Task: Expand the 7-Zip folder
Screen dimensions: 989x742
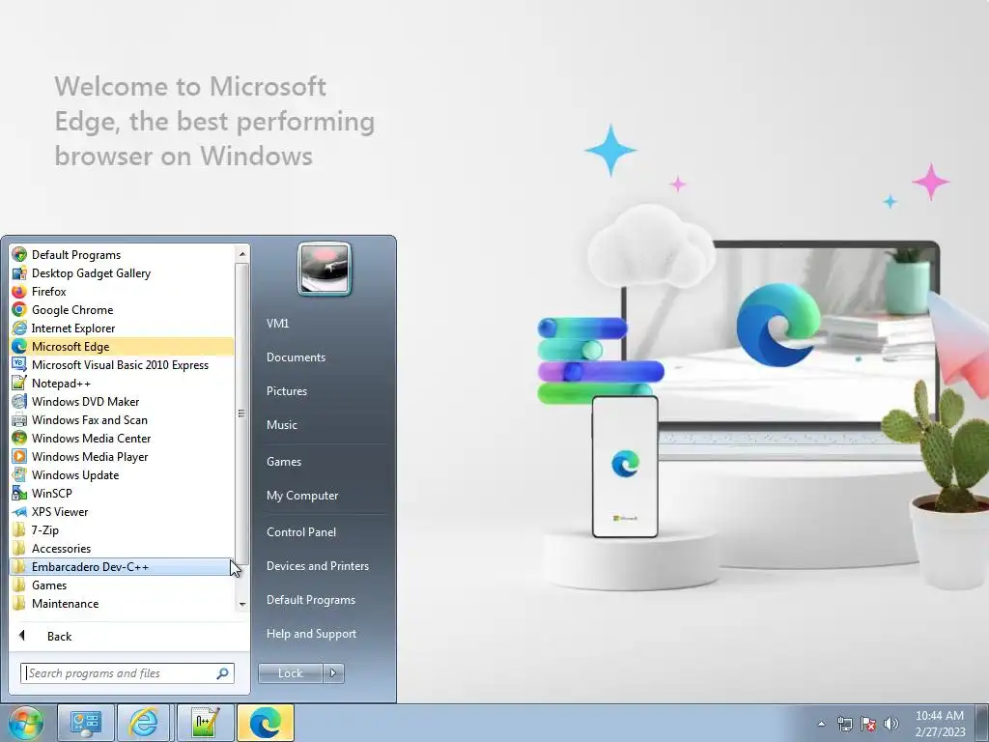Action: point(122,530)
